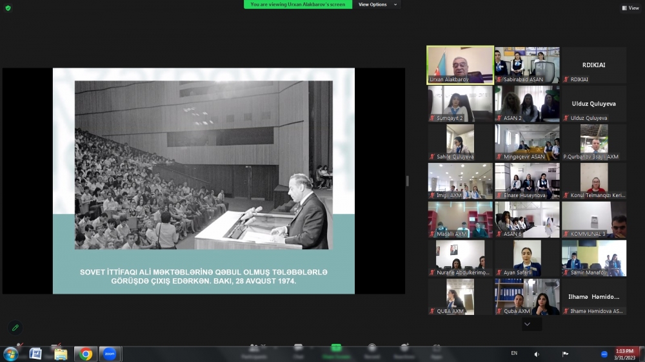Click the Windows Start button

[11, 354]
